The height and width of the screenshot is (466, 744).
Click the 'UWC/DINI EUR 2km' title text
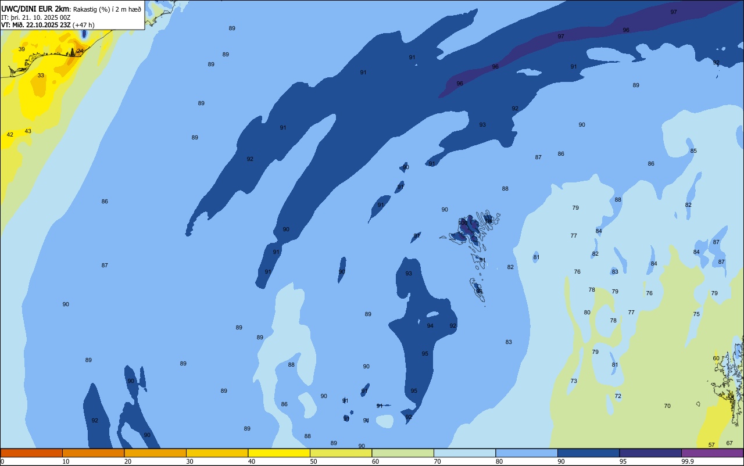[35, 9]
